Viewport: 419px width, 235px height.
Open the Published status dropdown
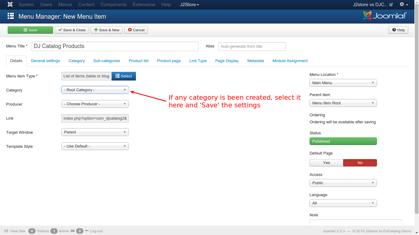343,141
